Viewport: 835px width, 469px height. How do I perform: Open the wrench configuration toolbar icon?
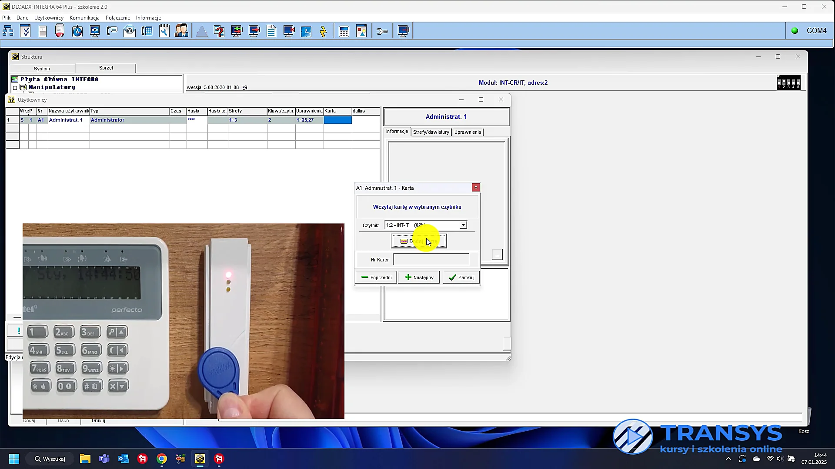(382, 31)
